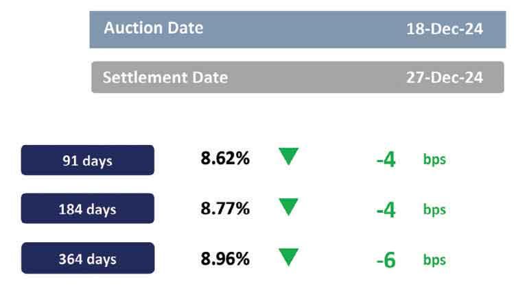Viewport: 514px width, 286px height.
Task: Click the empty middle of the gray Settlement bar
Action: [x=316, y=77]
